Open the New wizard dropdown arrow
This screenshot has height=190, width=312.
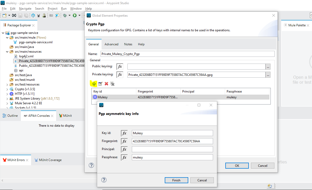pyautogui.click(x=9, y=15)
